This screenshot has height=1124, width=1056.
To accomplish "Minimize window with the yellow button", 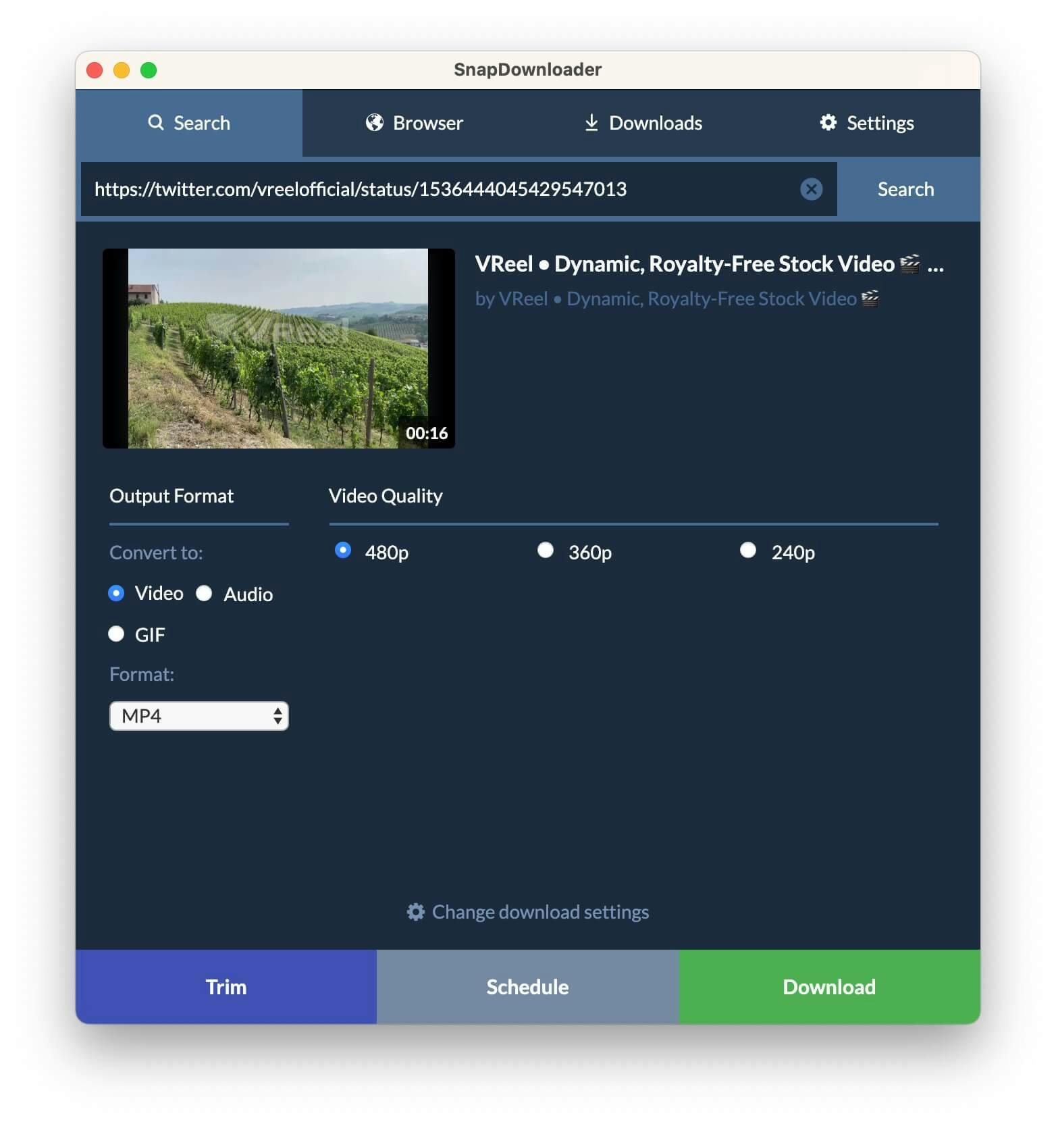I will point(122,70).
